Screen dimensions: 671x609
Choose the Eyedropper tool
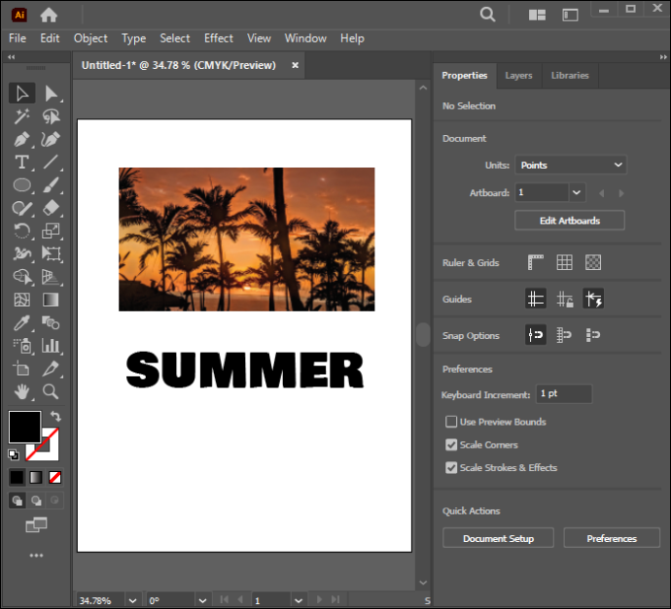click(21, 322)
